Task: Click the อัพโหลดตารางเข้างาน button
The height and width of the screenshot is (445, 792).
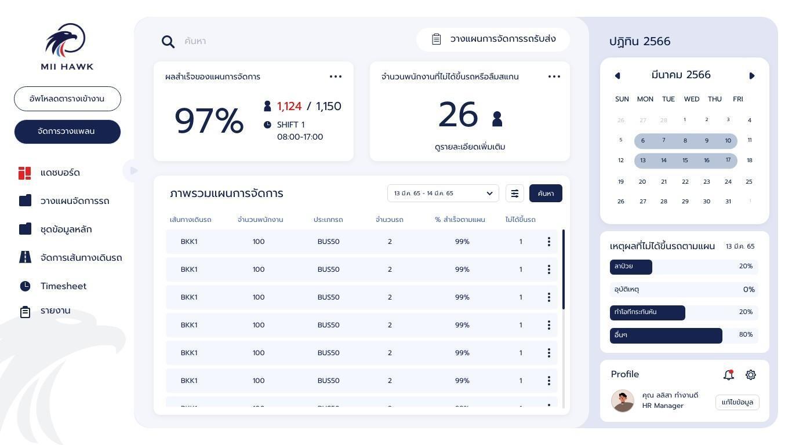Action: click(67, 99)
